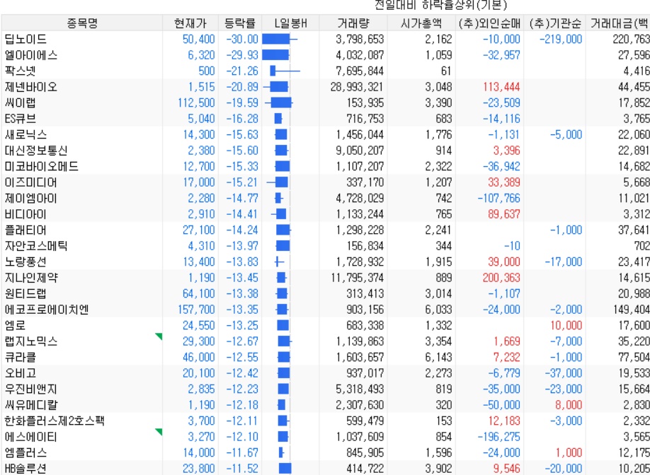Select stock row 이즈미디어

(325, 182)
